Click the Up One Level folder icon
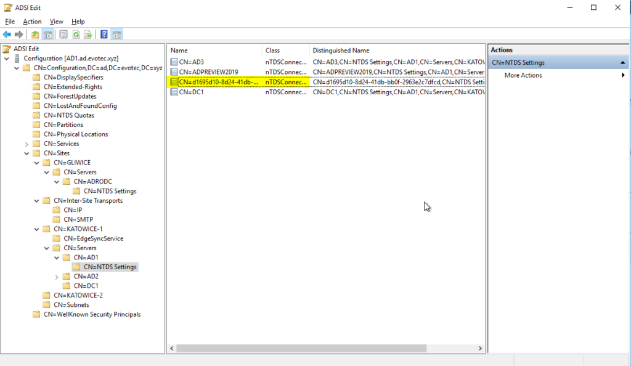This screenshot has height=366, width=631. (x=35, y=35)
